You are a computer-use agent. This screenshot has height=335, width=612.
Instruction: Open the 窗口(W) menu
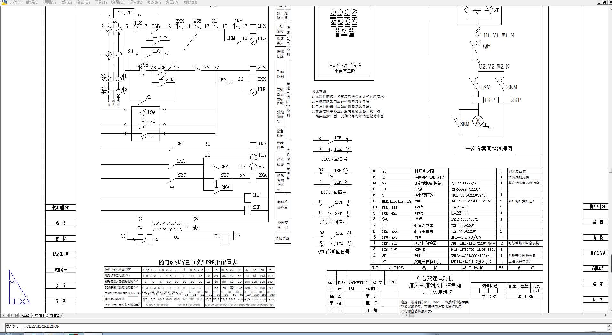(172, 2)
